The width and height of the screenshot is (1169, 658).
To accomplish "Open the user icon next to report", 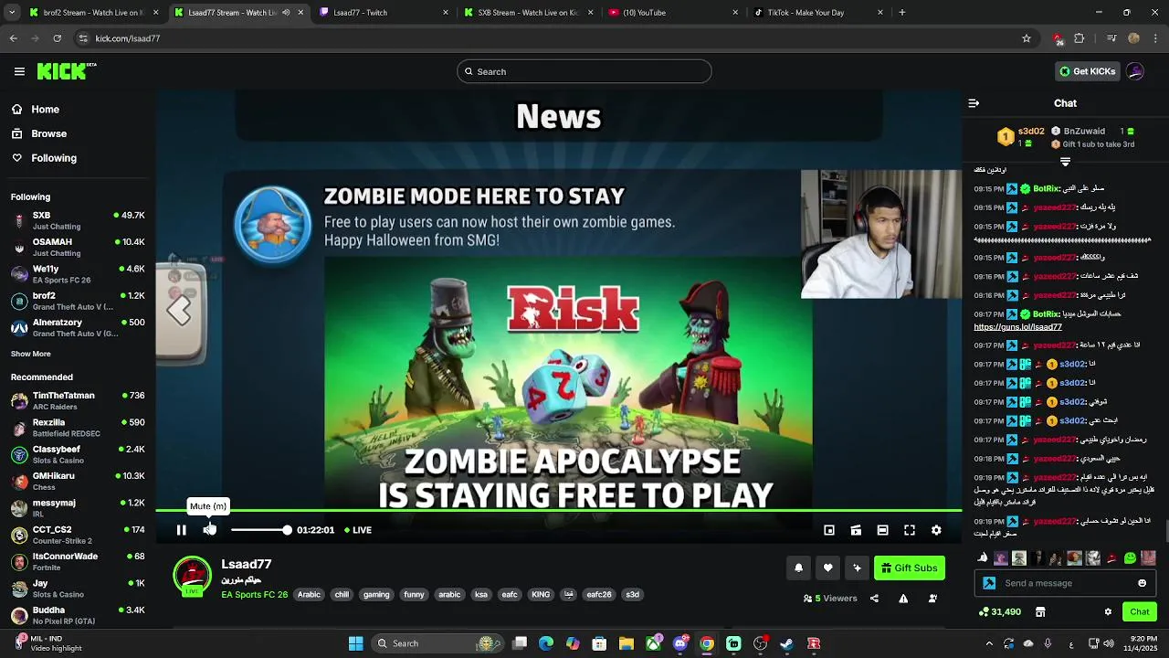I will (x=932, y=599).
